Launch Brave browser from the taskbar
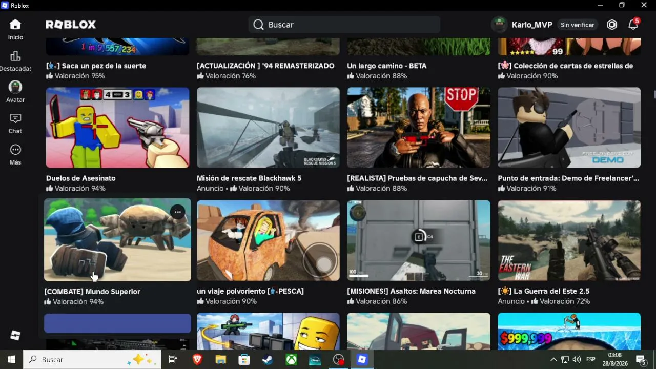The image size is (656, 369). coord(197,360)
